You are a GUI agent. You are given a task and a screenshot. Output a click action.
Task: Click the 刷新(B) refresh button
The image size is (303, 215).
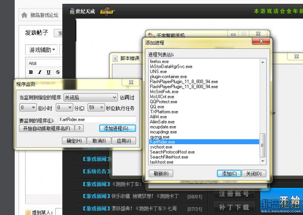click(x=161, y=174)
